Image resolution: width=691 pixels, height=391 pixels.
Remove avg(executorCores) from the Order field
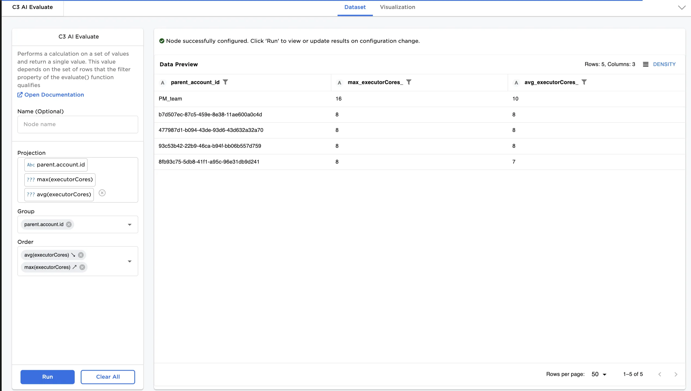click(80, 255)
